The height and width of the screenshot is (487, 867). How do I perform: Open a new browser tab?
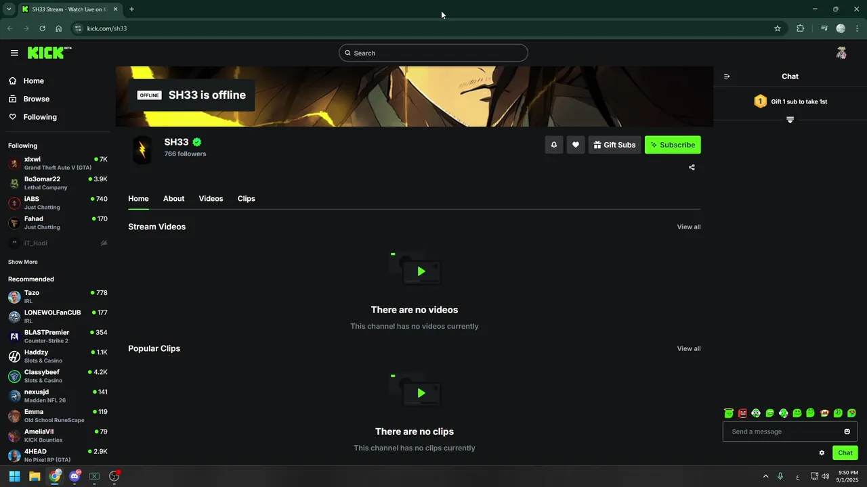point(131,9)
